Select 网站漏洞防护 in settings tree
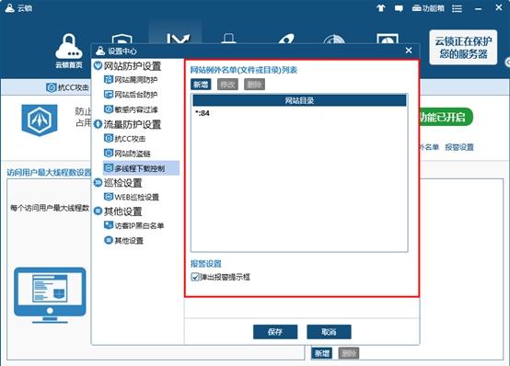Viewport: 510px width, 366px height. click(x=131, y=80)
